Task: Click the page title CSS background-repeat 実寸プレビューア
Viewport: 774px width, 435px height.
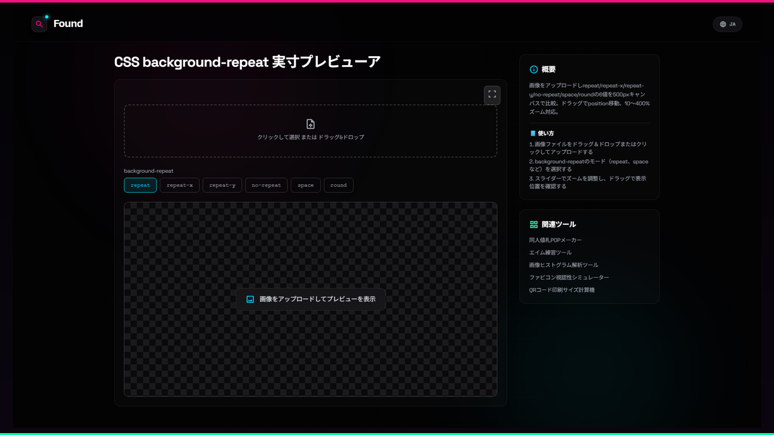Action: pyautogui.click(x=248, y=62)
